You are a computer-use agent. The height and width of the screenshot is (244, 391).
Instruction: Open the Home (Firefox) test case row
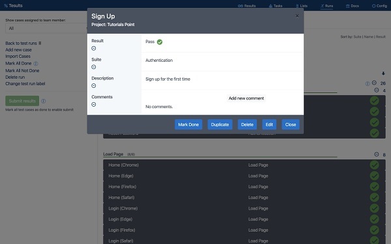[x=244, y=187]
